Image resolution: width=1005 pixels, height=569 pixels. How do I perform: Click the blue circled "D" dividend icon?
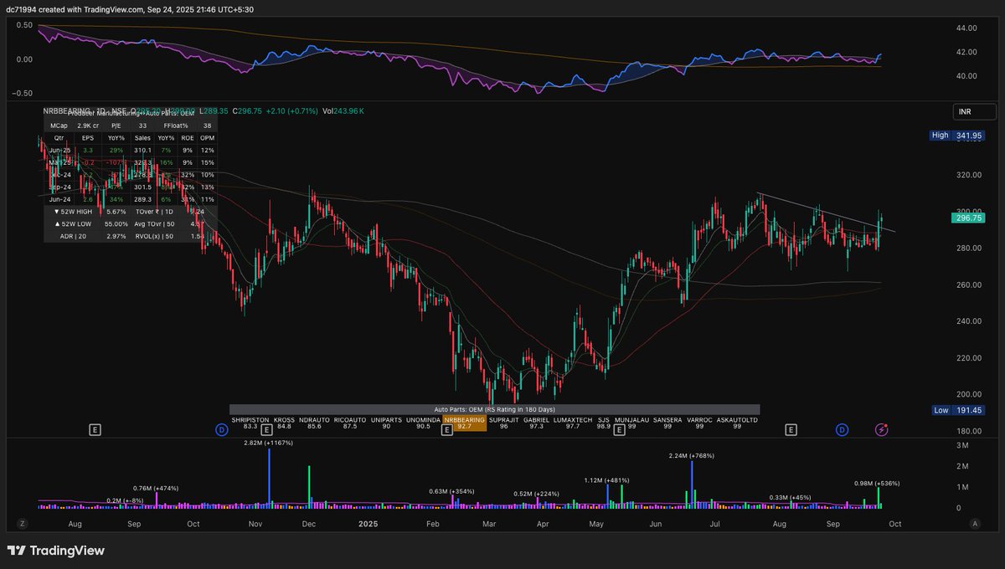(x=842, y=428)
